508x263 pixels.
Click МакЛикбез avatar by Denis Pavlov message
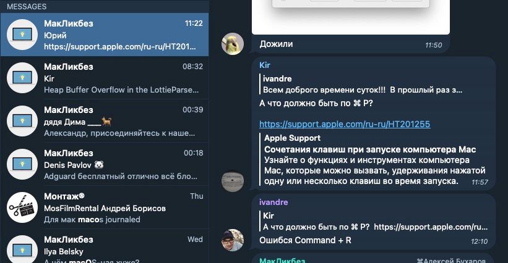(22, 164)
